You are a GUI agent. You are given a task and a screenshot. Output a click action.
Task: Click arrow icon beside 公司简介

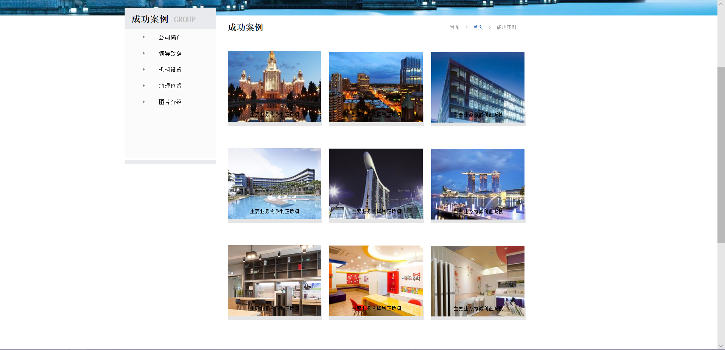coord(144,37)
